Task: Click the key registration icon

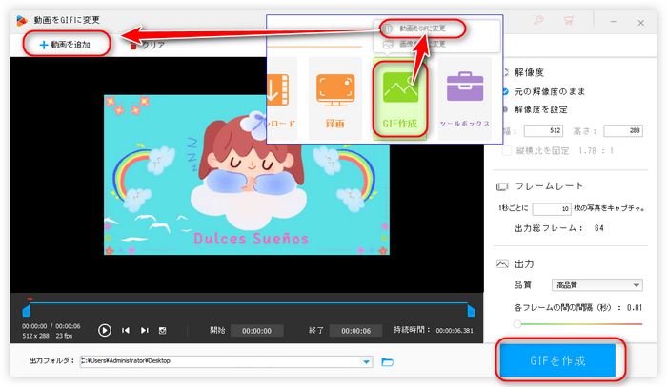Action: pyautogui.click(x=538, y=20)
